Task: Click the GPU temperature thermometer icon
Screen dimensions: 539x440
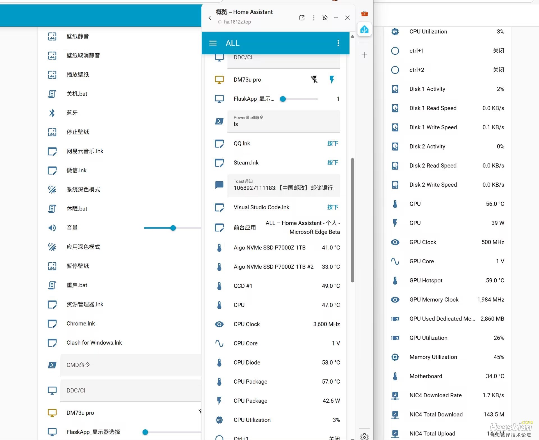Action: click(x=395, y=204)
